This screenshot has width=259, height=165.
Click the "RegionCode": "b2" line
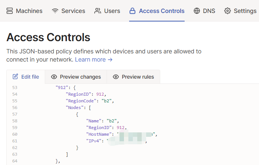90,101
